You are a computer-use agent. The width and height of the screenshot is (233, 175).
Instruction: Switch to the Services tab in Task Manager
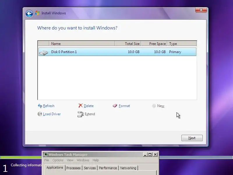90,168
